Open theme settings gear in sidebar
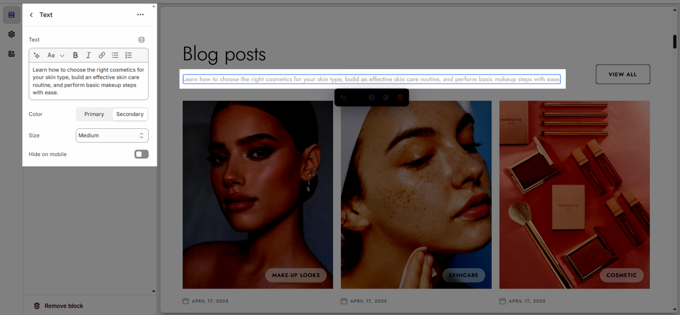The width and height of the screenshot is (680, 315). pos(11,34)
